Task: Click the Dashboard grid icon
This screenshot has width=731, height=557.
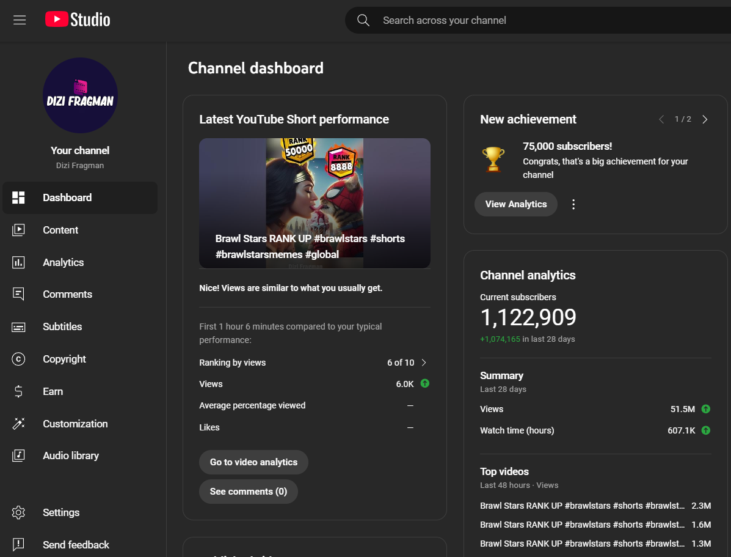Action: pyautogui.click(x=19, y=197)
